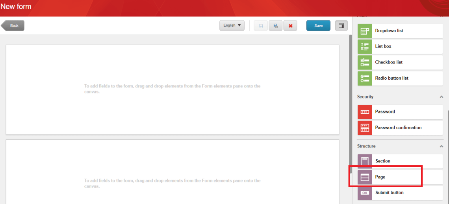
Task: Click the Submit button OK icon
Action: (x=365, y=193)
